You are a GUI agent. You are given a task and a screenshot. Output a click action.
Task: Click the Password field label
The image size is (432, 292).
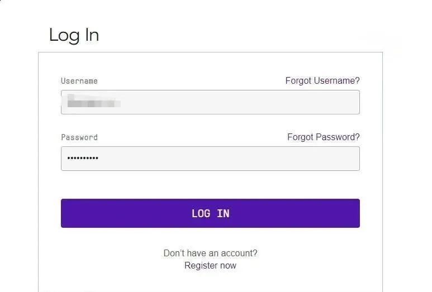click(79, 137)
